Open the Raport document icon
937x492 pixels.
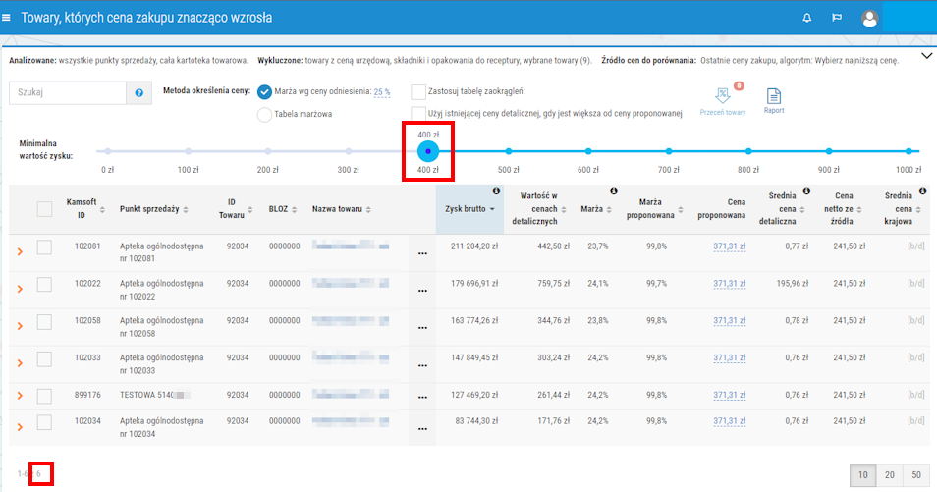point(773,96)
